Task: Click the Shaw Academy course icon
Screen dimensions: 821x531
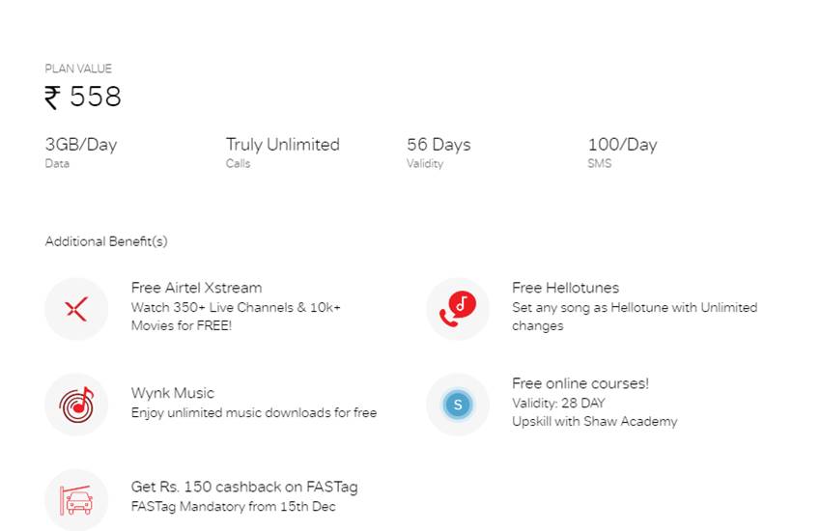Action: (x=458, y=405)
